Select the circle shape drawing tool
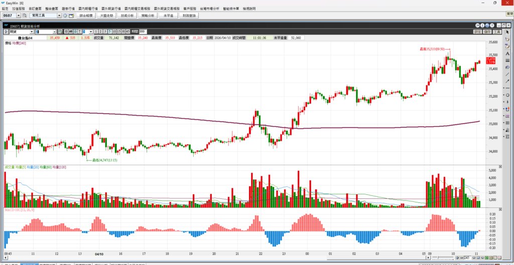 [507, 95]
